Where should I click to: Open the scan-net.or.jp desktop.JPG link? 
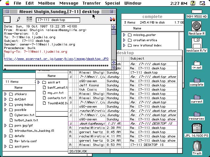(x=56, y=59)
